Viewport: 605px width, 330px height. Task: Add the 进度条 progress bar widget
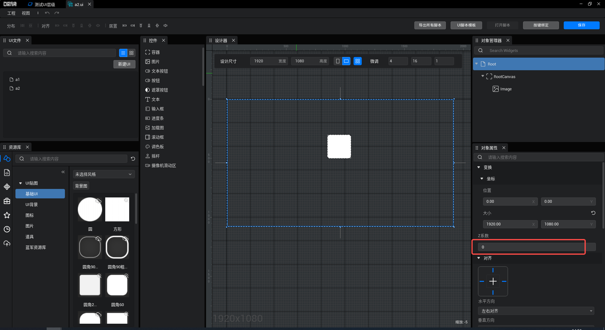[x=154, y=118]
